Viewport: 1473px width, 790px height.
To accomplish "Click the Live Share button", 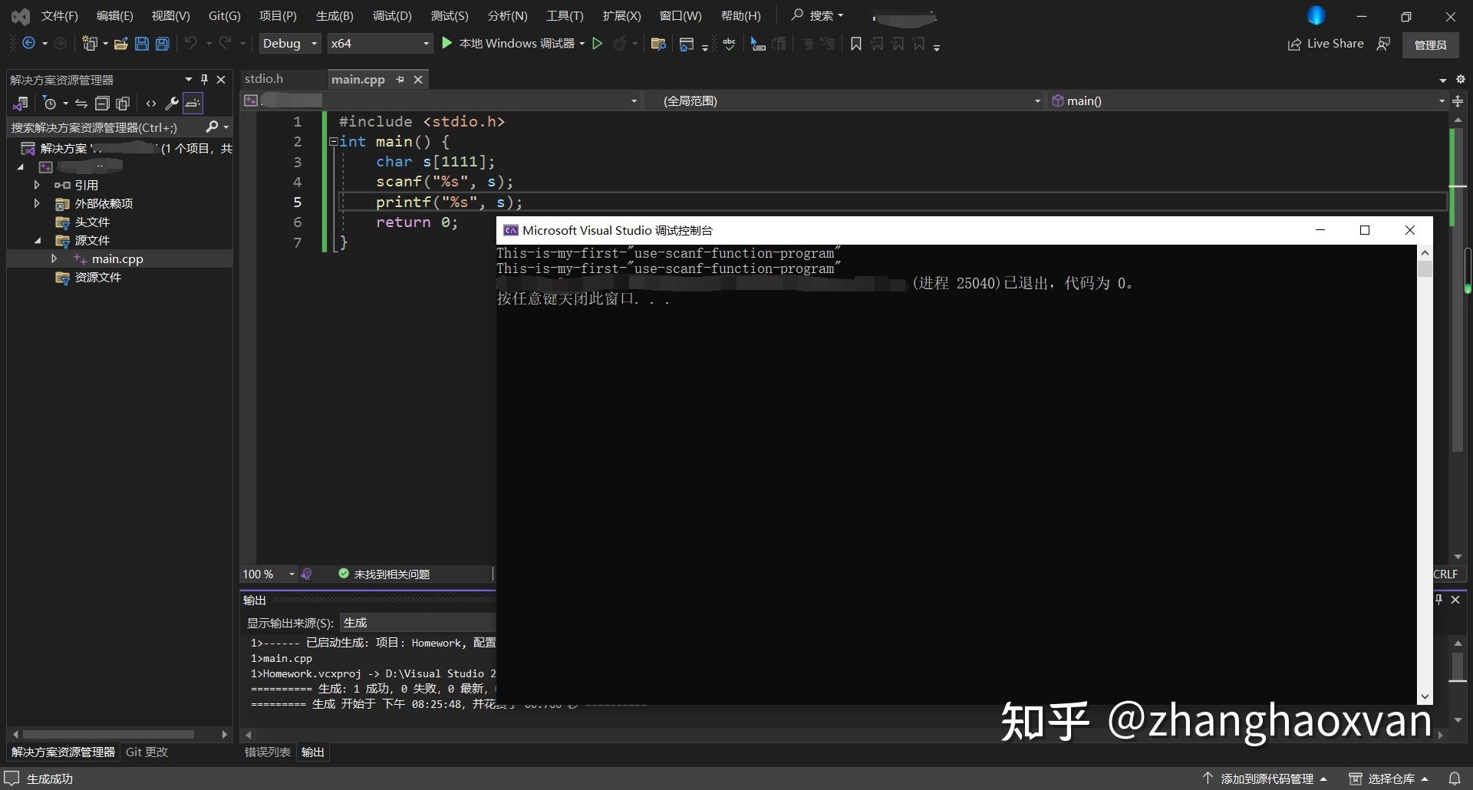I will click(1325, 44).
